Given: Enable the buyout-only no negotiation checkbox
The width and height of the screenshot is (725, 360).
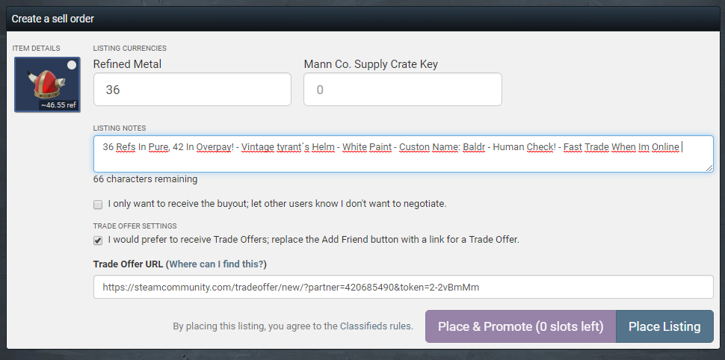Looking at the screenshot, I should [98, 204].
